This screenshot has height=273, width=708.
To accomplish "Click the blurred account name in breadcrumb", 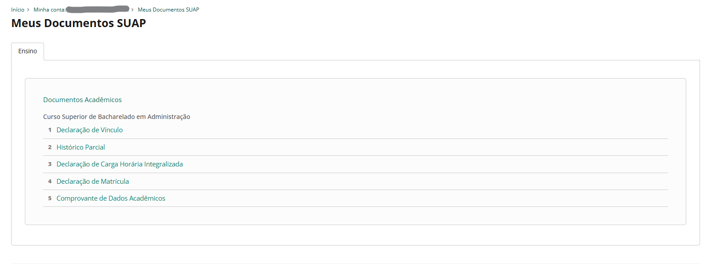I will coord(97,9).
